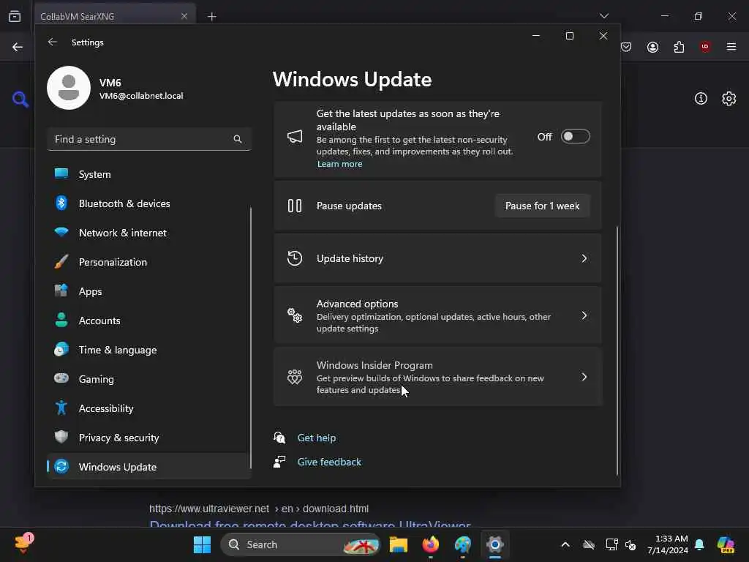Click the uBlock Origin extension icon
The height and width of the screenshot is (562, 749).
(x=705, y=46)
